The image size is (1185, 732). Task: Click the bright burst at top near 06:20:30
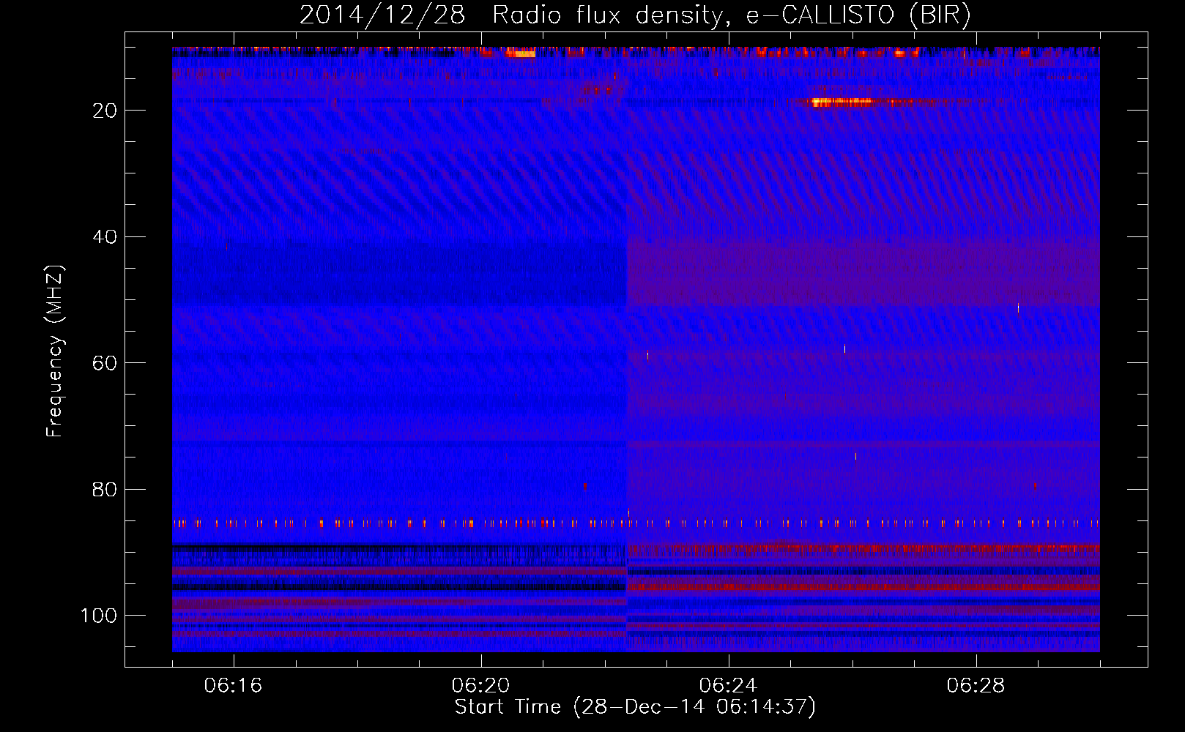521,53
